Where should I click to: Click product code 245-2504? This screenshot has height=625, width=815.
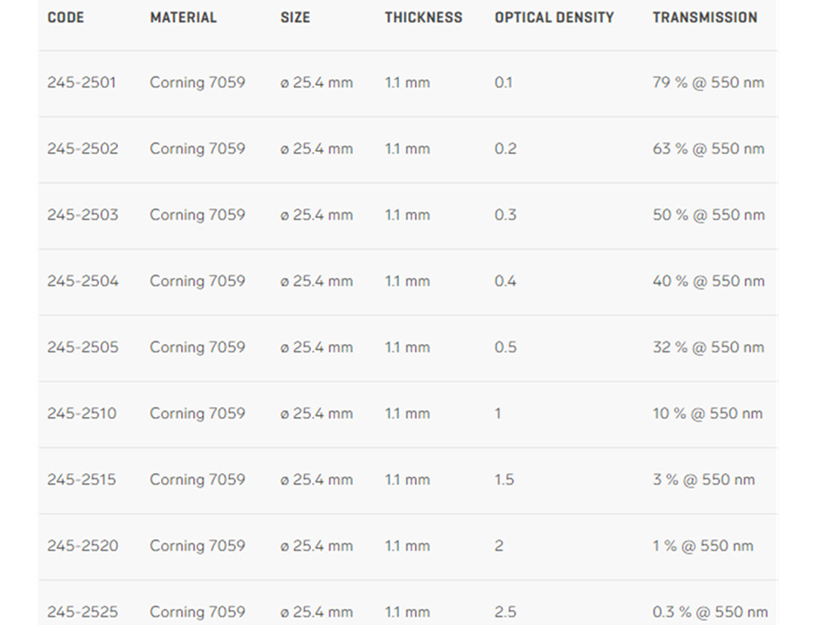(x=82, y=281)
